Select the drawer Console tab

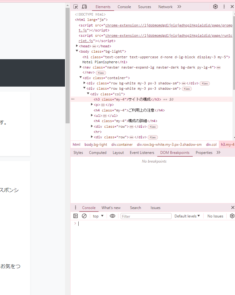click(89, 208)
